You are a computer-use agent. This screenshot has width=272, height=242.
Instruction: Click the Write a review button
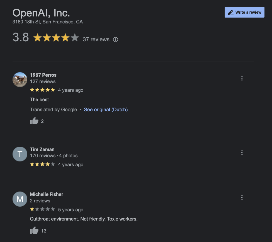(244, 12)
